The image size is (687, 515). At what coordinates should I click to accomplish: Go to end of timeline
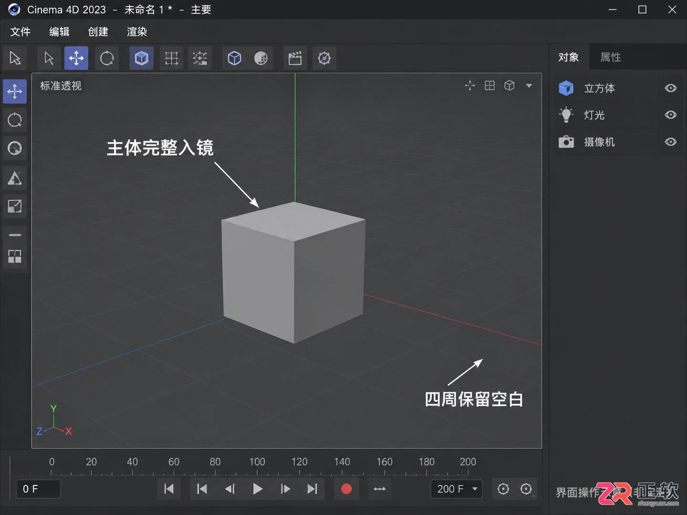[312, 489]
